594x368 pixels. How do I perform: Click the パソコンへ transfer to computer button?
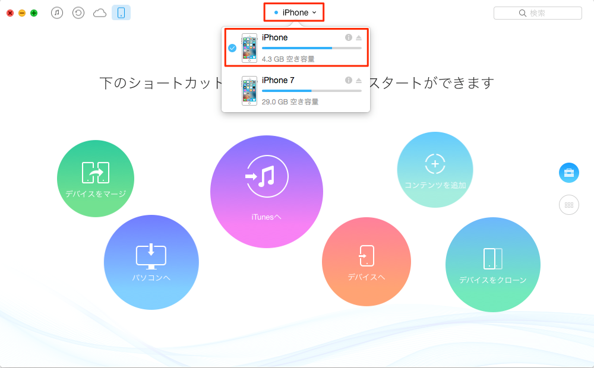pyautogui.click(x=151, y=262)
